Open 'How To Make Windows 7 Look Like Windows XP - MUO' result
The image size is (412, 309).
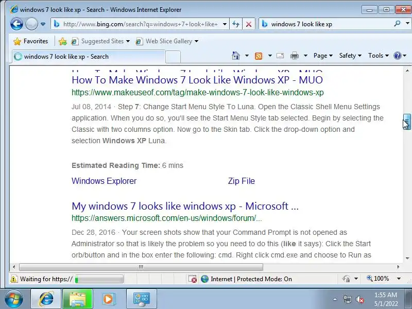(x=197, y=80)
